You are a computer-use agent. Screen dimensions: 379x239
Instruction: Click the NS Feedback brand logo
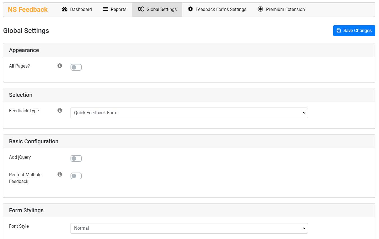click(x=28, y=10)
